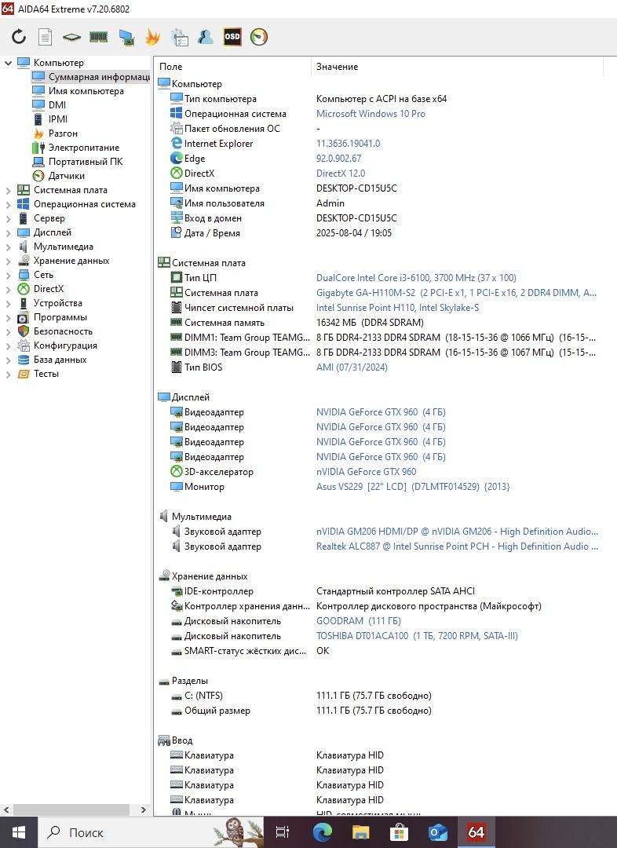Click the AIDA64 taskbar icon
This screenshot has width=617, height=848.
(476, 832)
